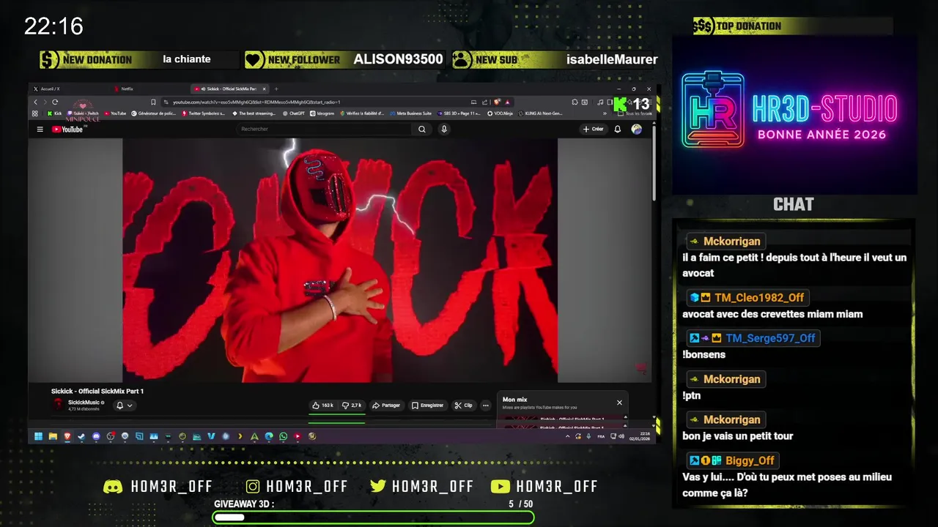Open a new browser tab
938x527 pixels.
(x=276, y=89)
